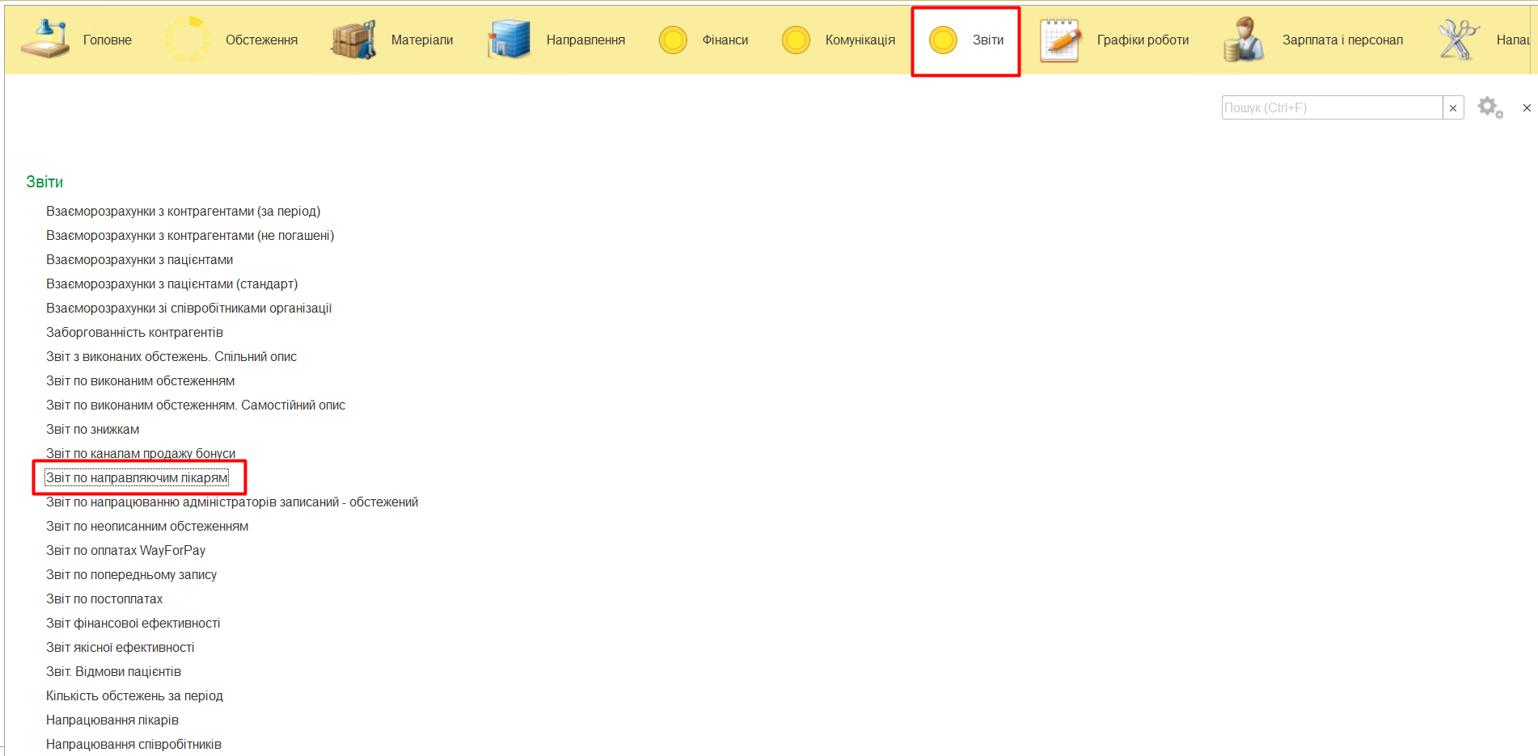Image resolution: width=1538 pixels, height=756 pixels.
Task: Open settings via wrench and screwdriver icon
Action: pos(1458,40)
